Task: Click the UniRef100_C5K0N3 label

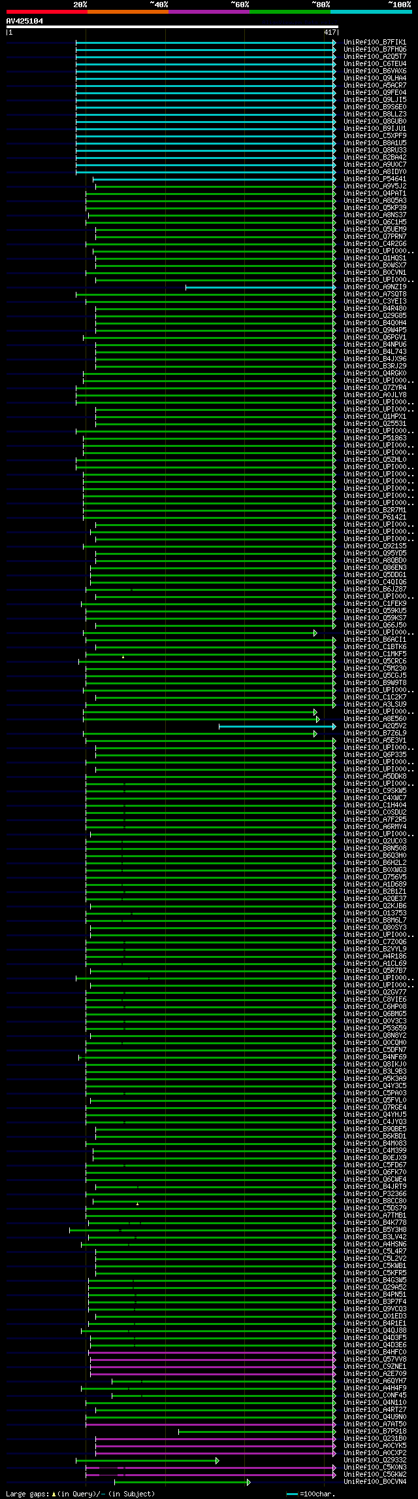Action: (x=375, y=1468)
